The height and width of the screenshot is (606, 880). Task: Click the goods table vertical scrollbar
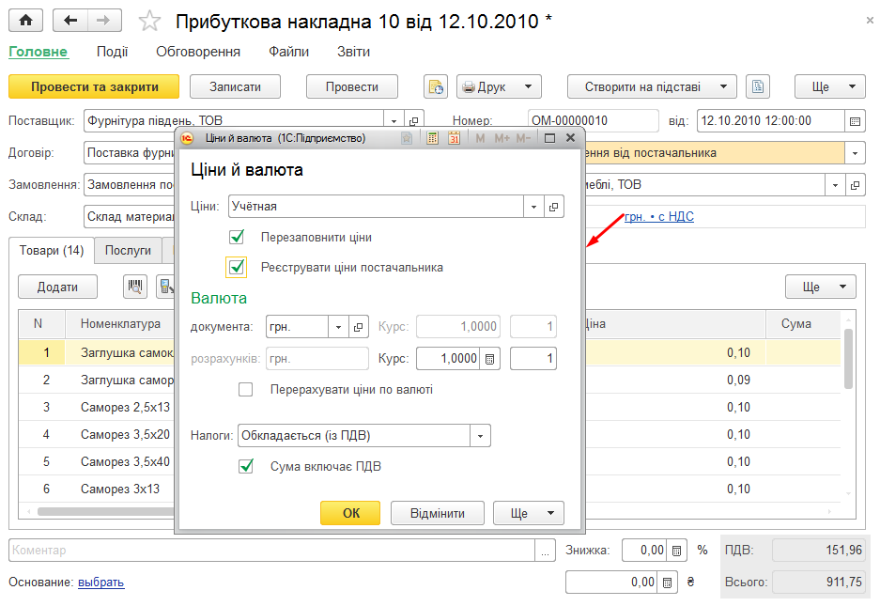[849, 360]
